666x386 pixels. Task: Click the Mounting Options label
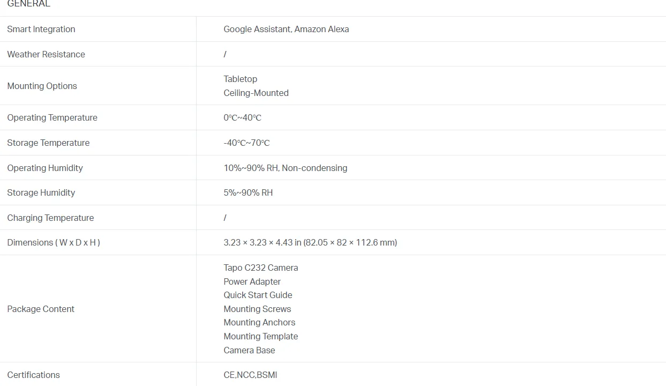click(42, 86)
